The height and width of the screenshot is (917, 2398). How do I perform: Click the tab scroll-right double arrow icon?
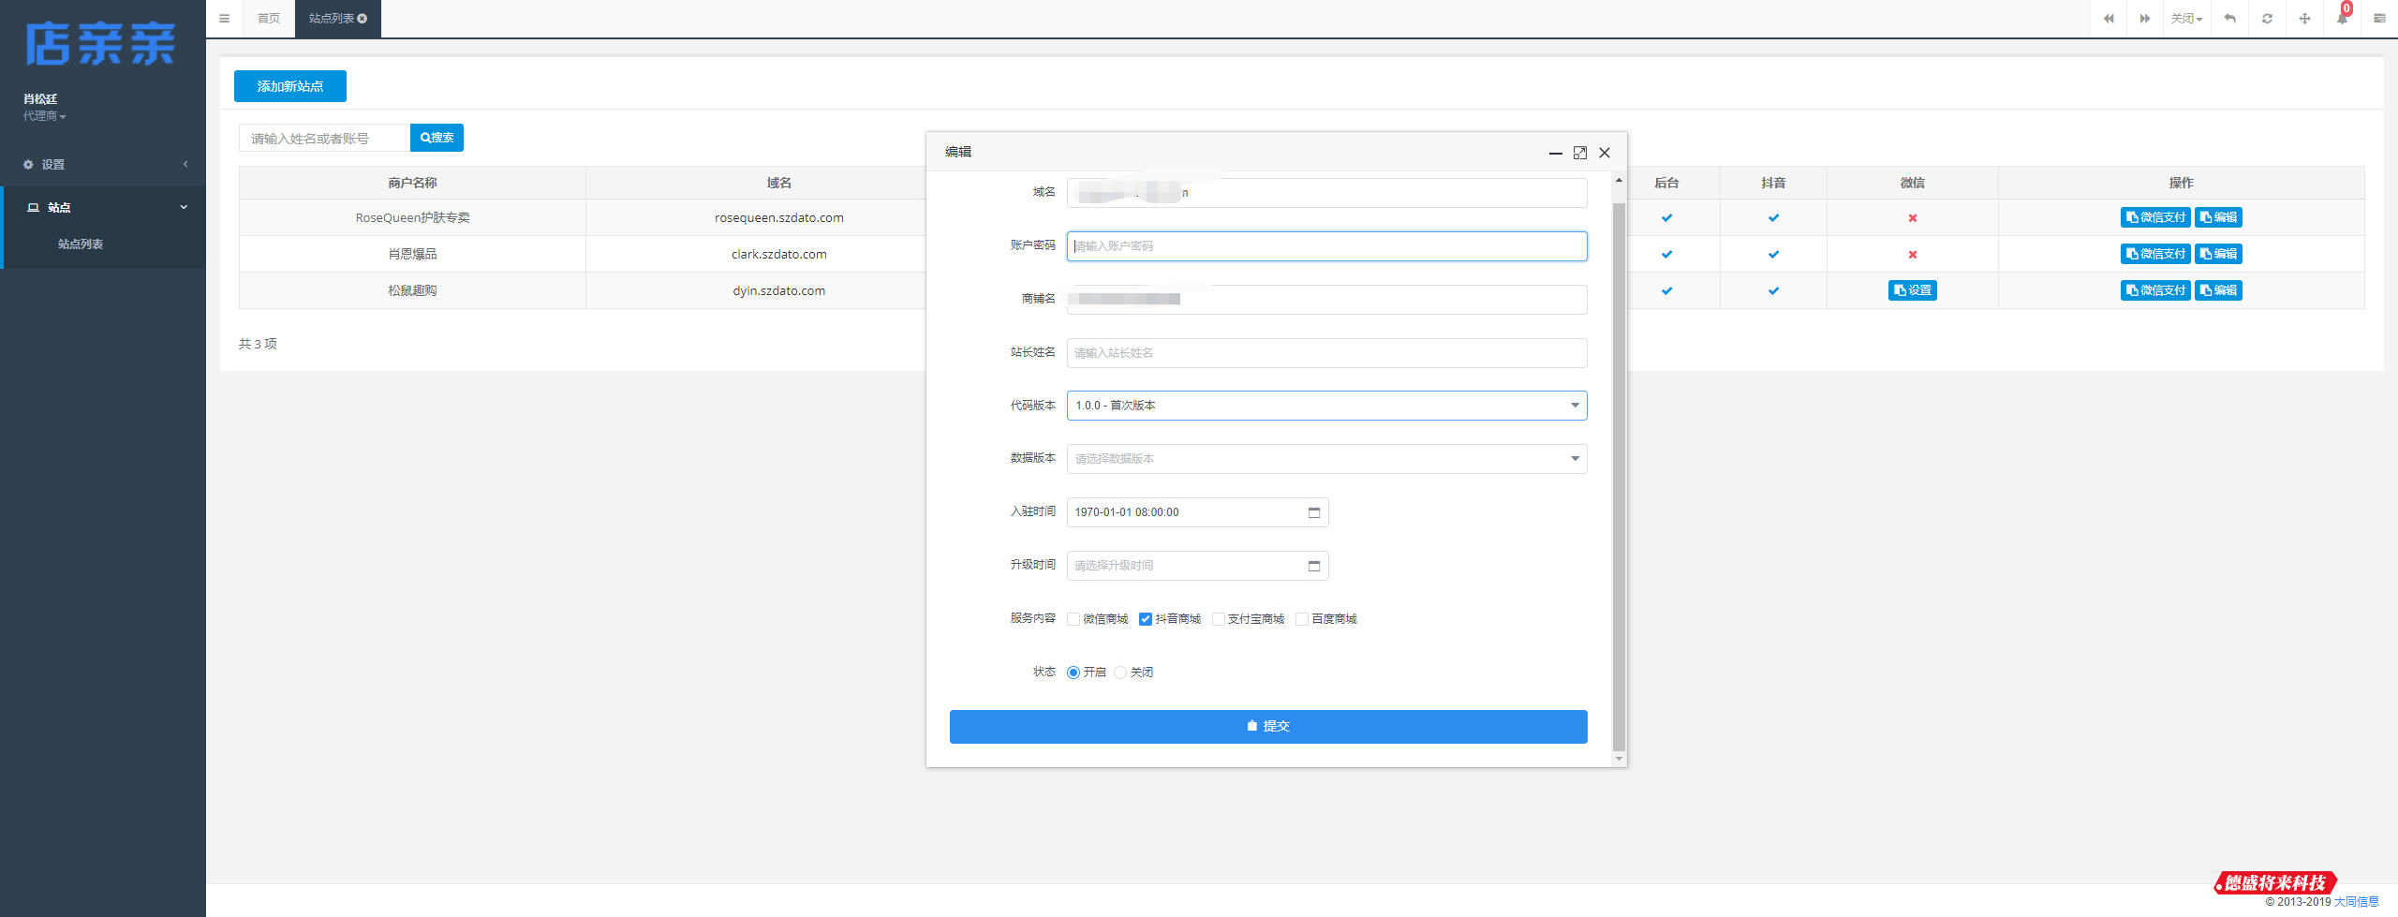coord(2145,19)
